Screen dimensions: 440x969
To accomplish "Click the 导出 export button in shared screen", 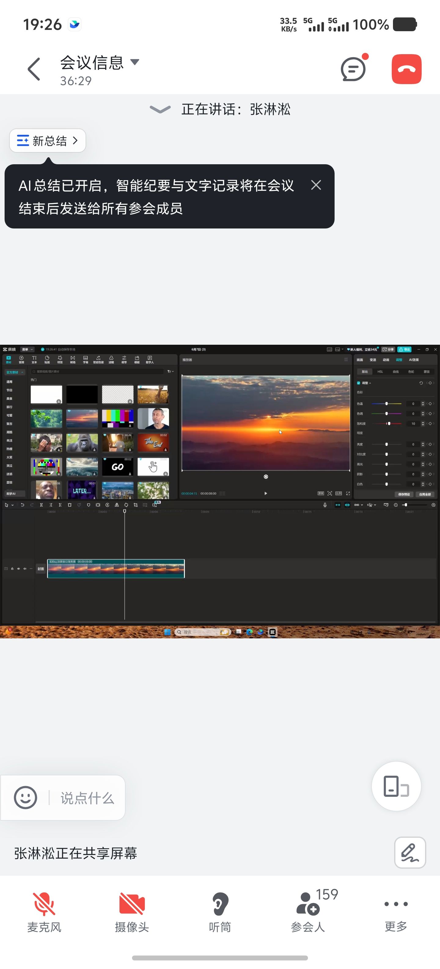I will coord(404,349).
